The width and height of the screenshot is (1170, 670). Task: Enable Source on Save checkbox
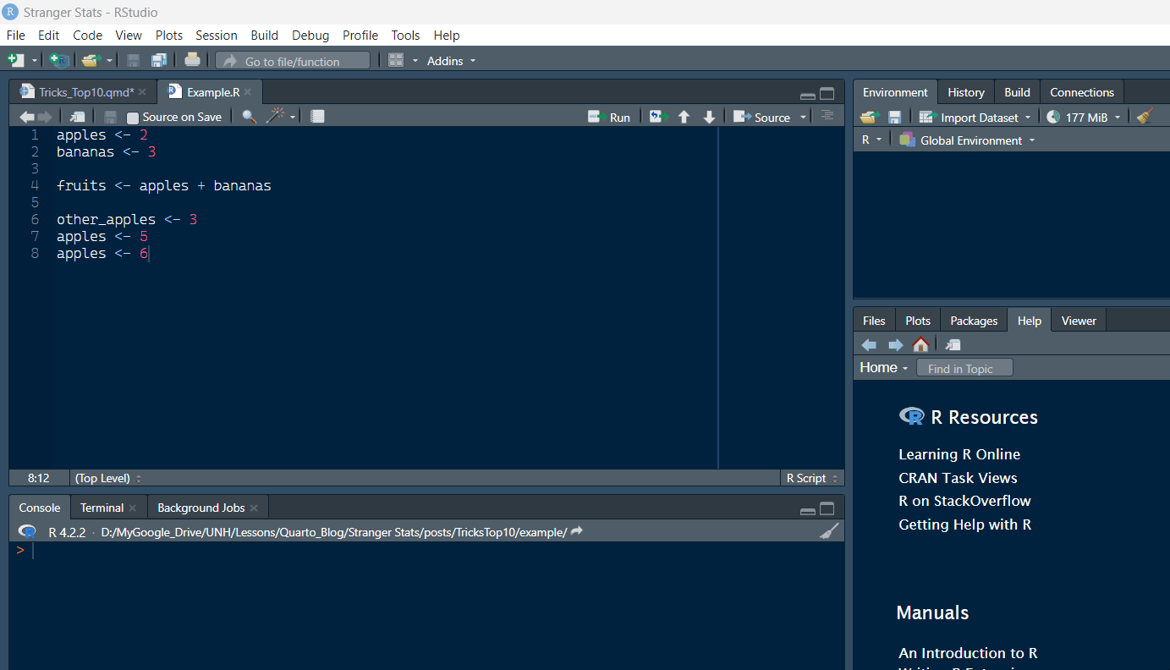click(x=133, y=118)
